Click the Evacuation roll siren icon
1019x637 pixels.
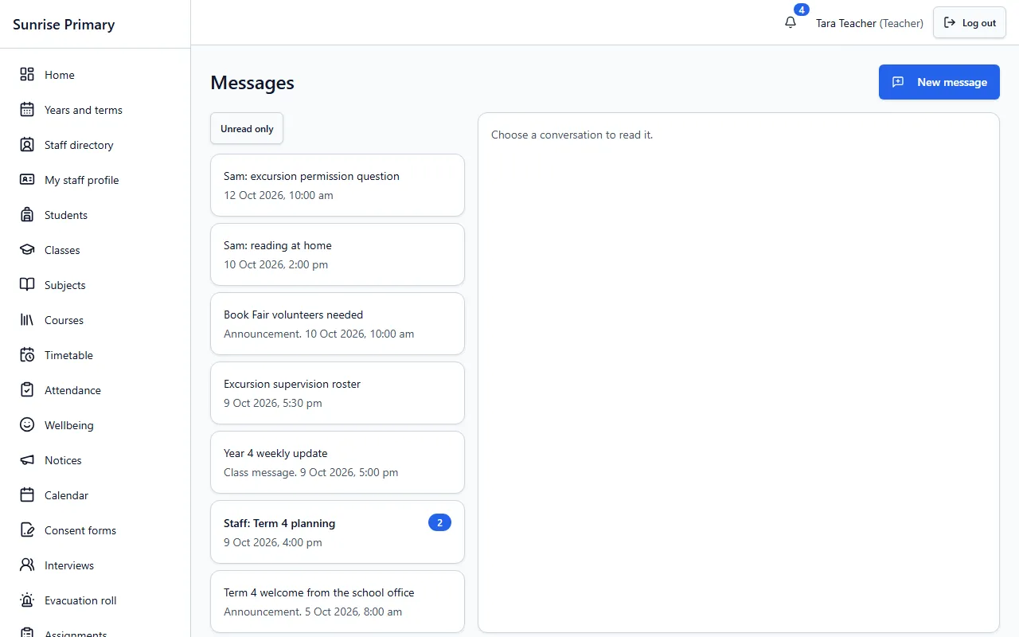27,600
